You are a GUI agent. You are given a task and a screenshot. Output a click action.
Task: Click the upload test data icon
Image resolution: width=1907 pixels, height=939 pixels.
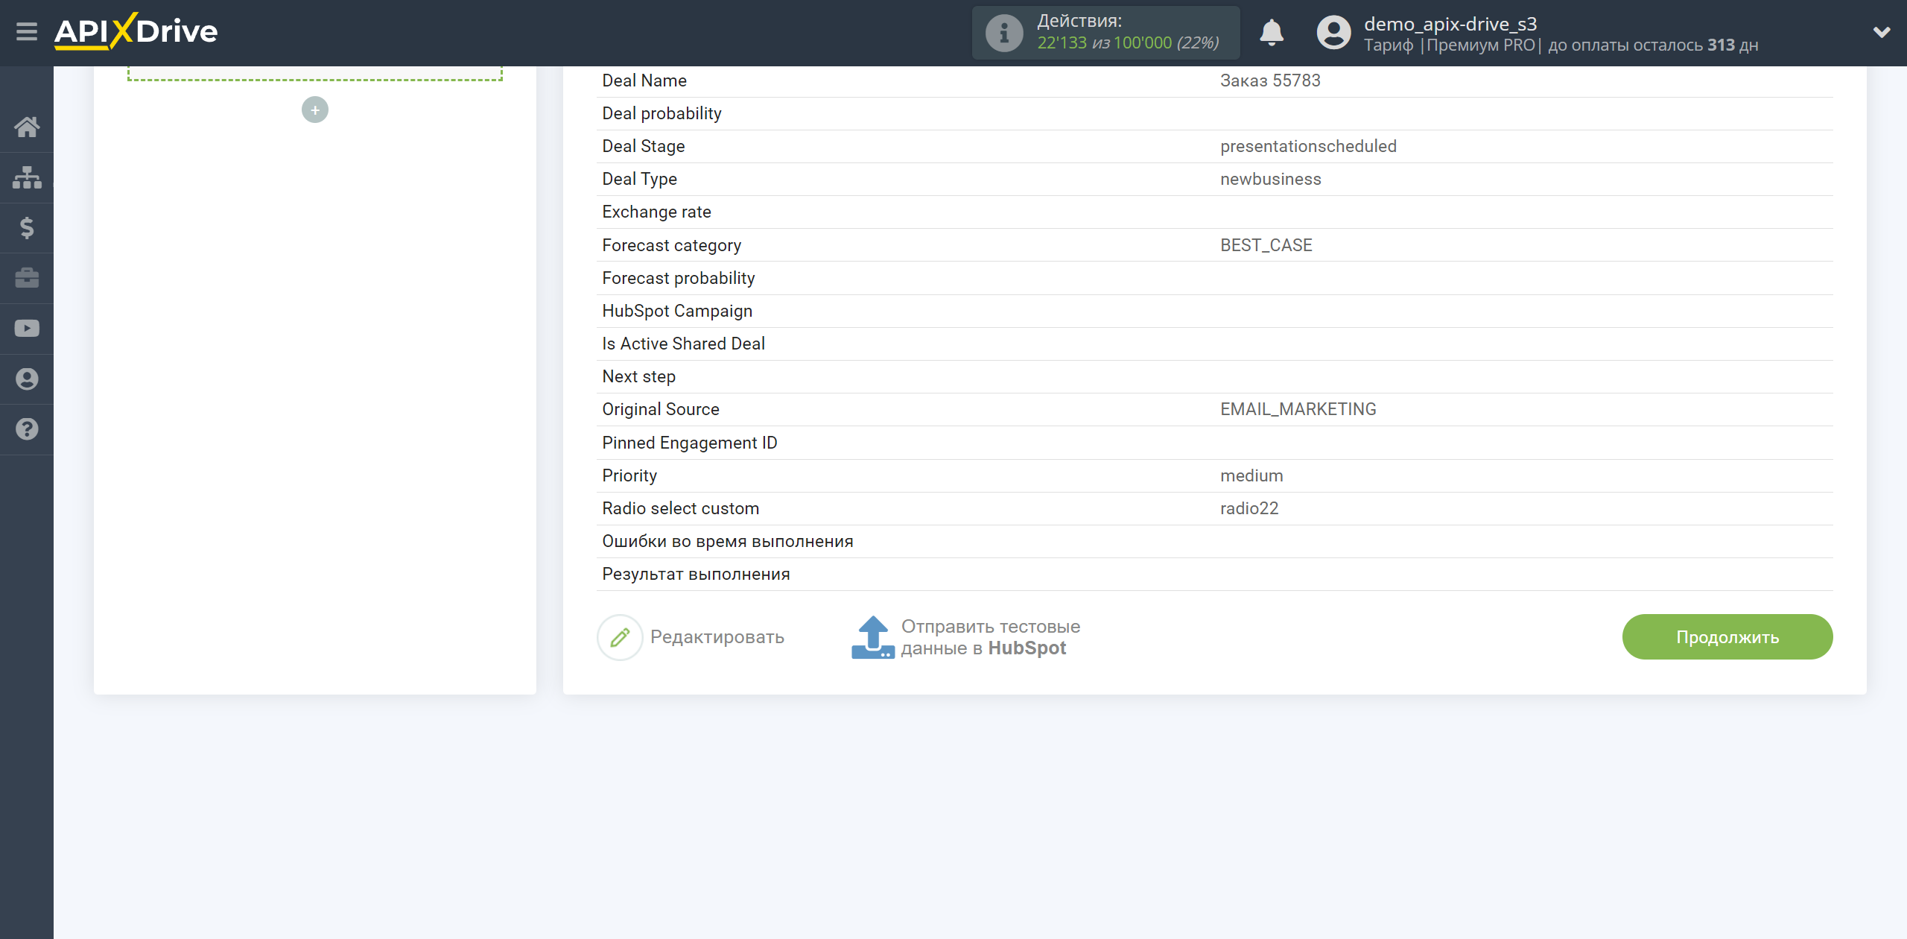(873, 637)
